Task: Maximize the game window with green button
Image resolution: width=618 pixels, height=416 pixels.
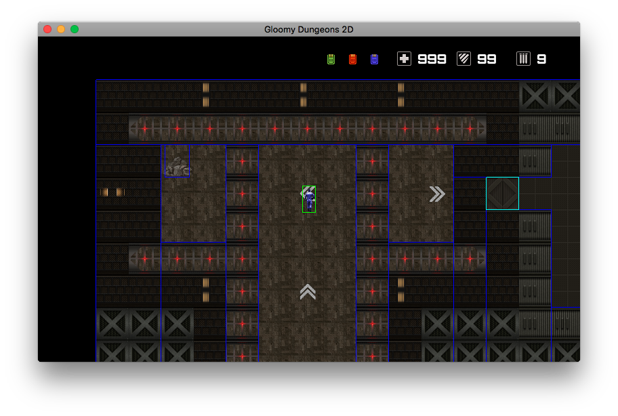Action: [75, 29]
